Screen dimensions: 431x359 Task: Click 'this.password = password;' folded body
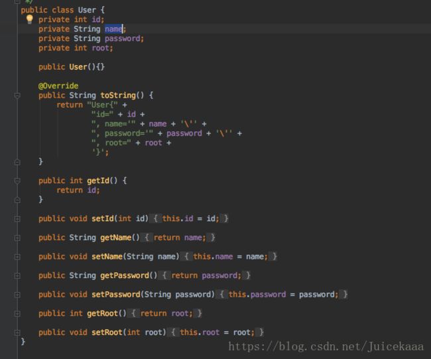283,295
